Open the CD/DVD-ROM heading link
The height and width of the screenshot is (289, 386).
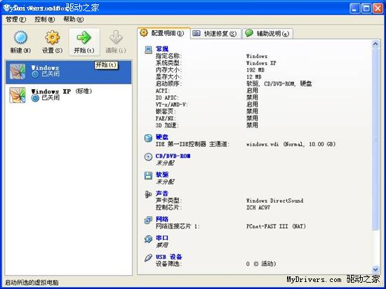173,156
